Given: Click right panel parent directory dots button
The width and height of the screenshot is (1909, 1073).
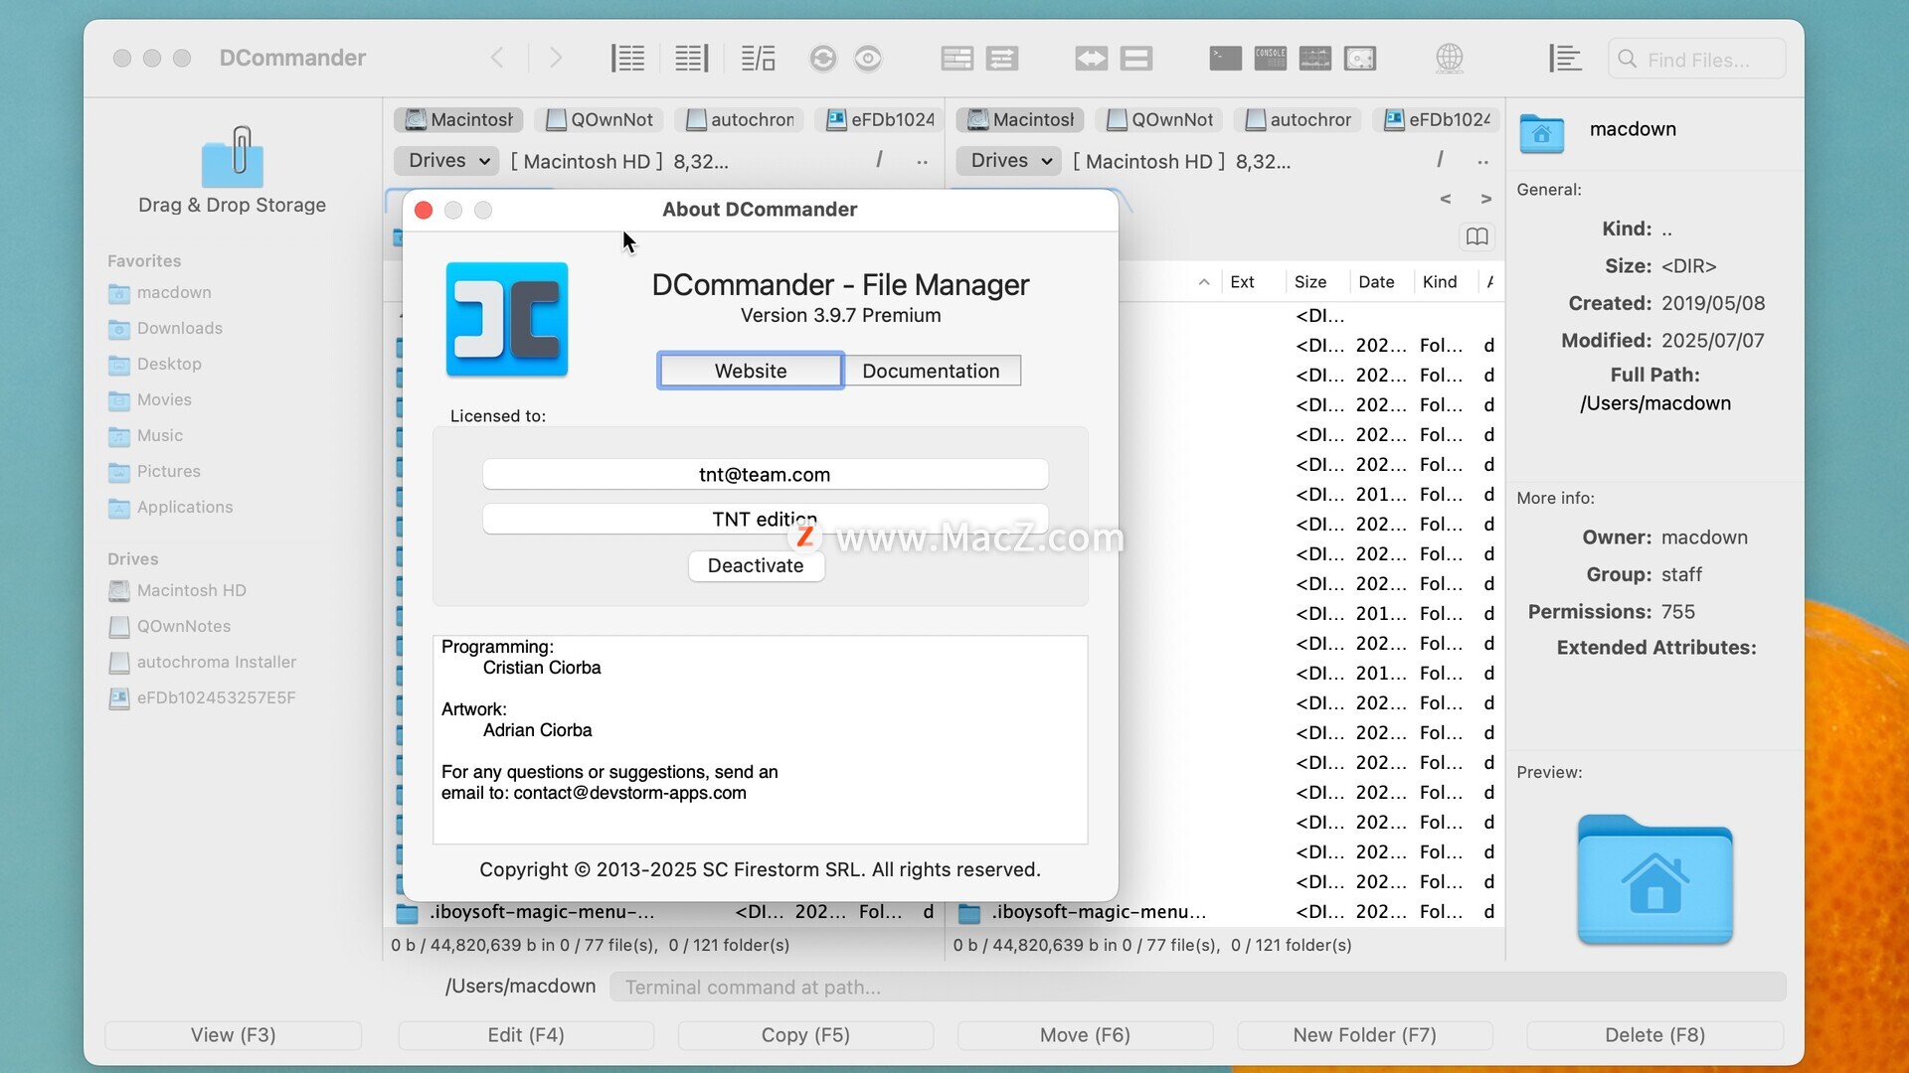Looking at the screenshot, I should (1483, 161).
